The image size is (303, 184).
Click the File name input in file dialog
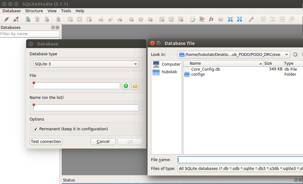coord(240,160)
